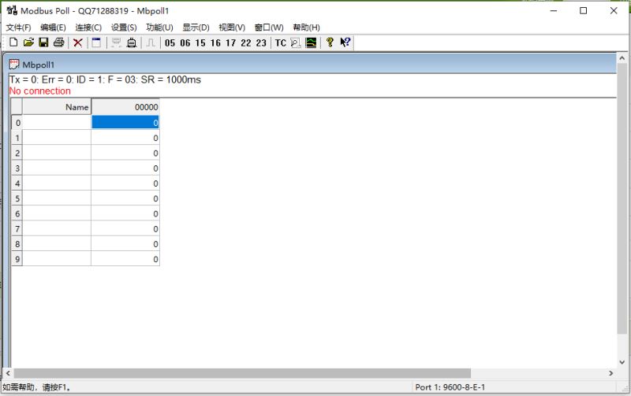Open the 功能(U) functions menu
This screenshot has width=631, height=396.
[159, 28]
